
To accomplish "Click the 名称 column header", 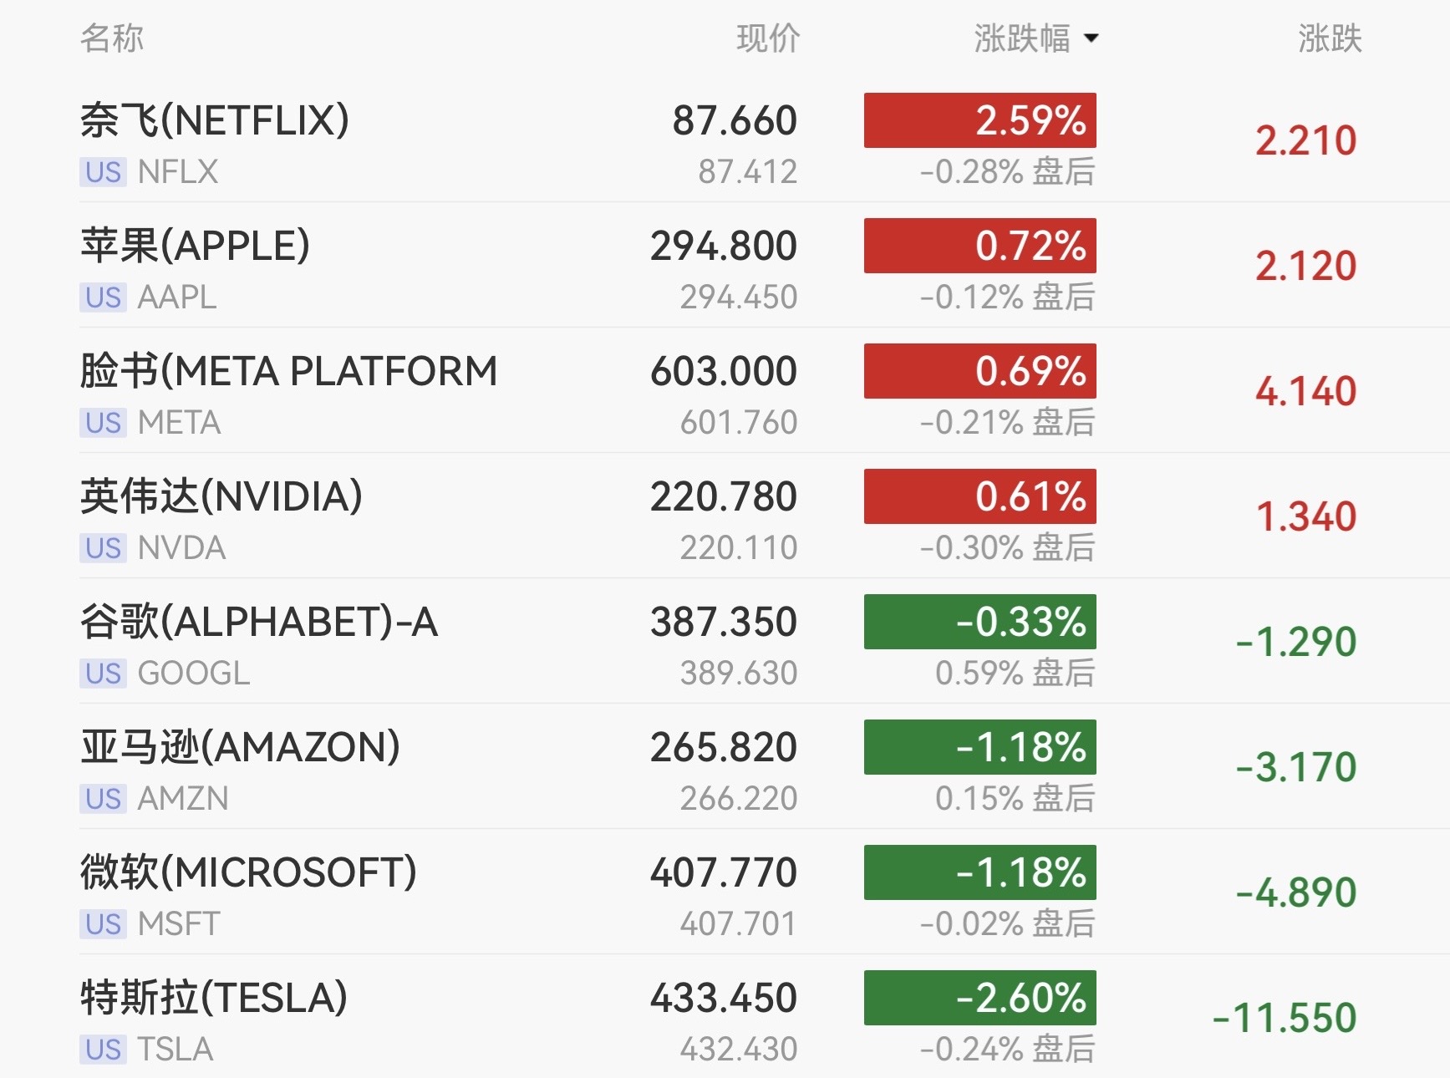I will (x=112, y=38).
